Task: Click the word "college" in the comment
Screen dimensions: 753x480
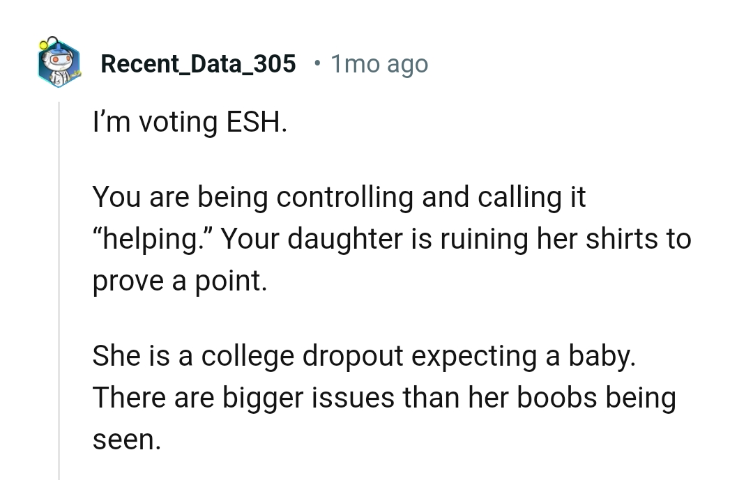Action: [x=248, y=356]
